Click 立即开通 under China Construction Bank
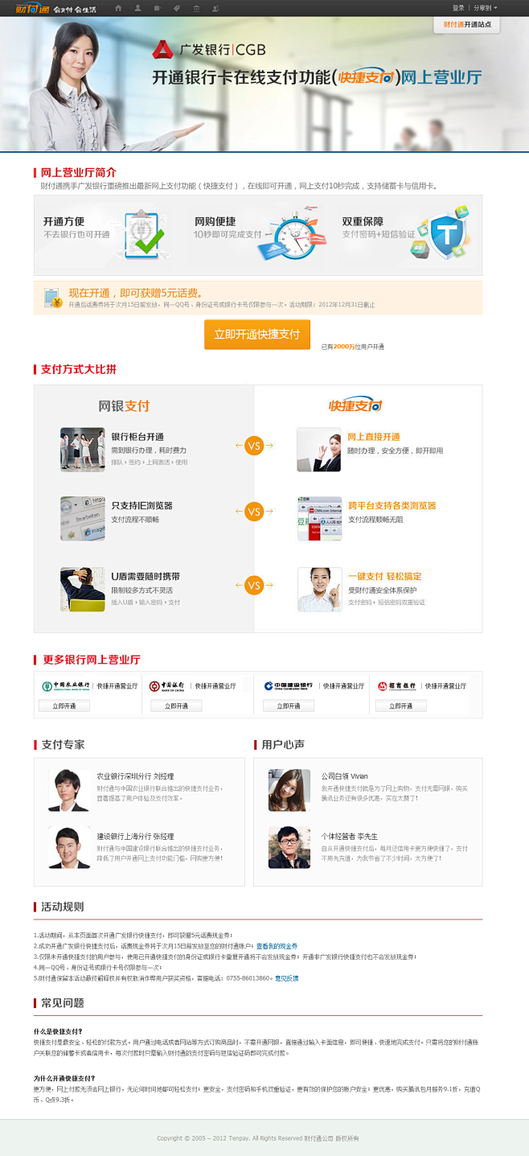The image size is (529, 1156). (x=289, y=706)
